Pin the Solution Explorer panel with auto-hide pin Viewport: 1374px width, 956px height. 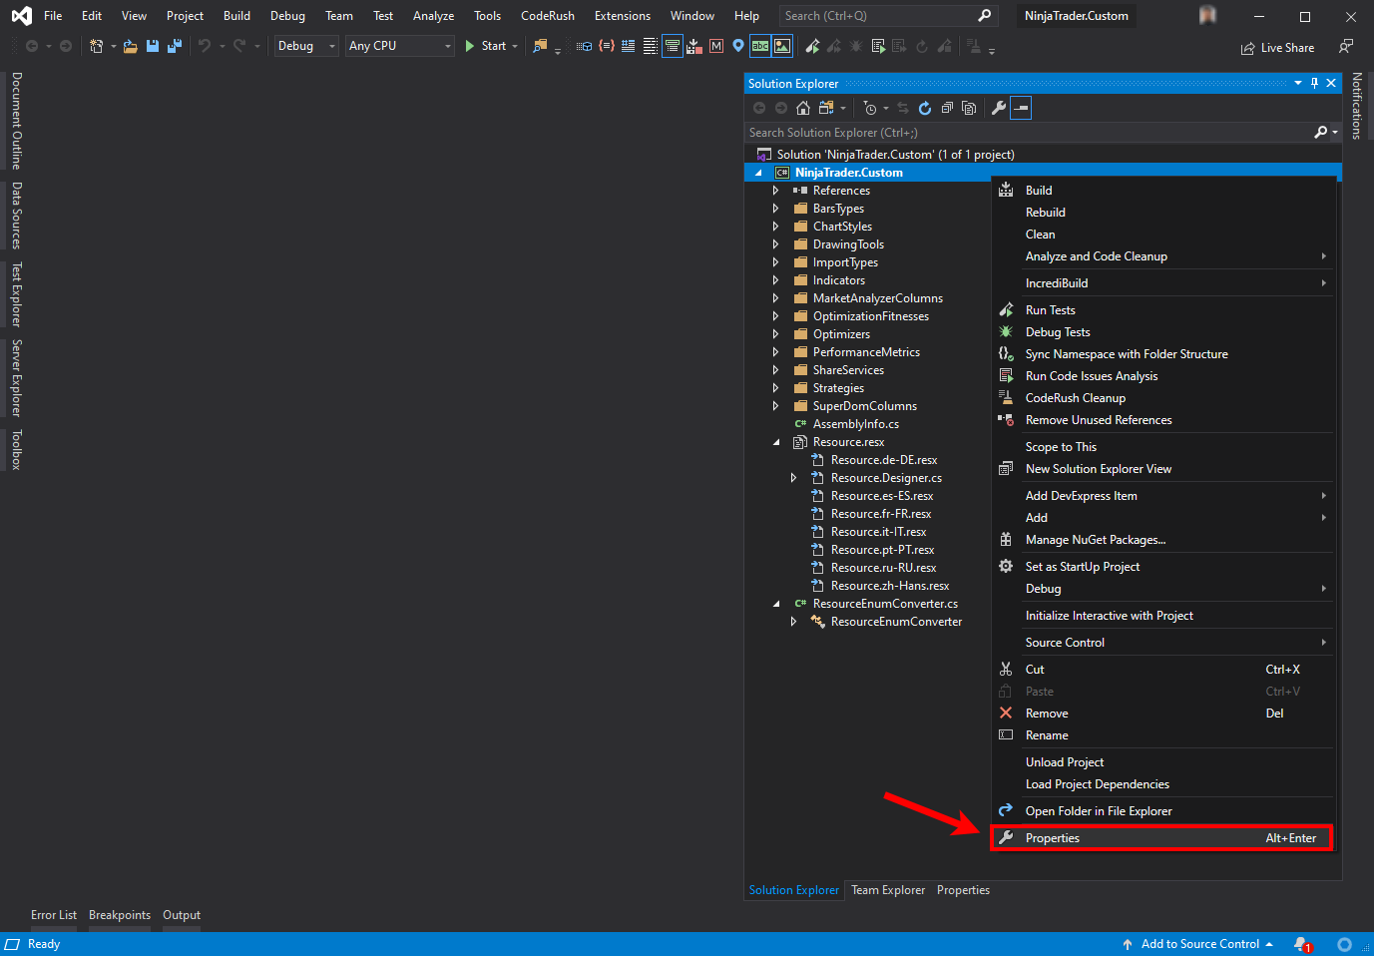click(1314, 83)
